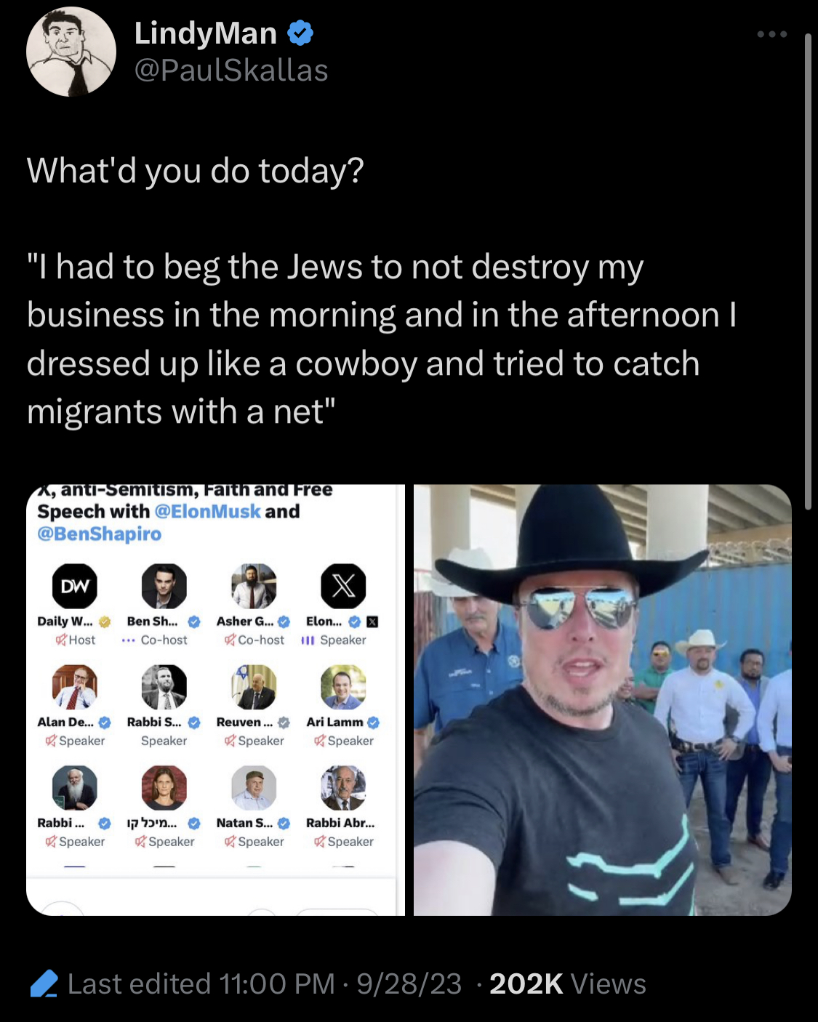Tap Ari Lamm speaker avatar
The image size is (818, 1022).
tap(343, 687)
